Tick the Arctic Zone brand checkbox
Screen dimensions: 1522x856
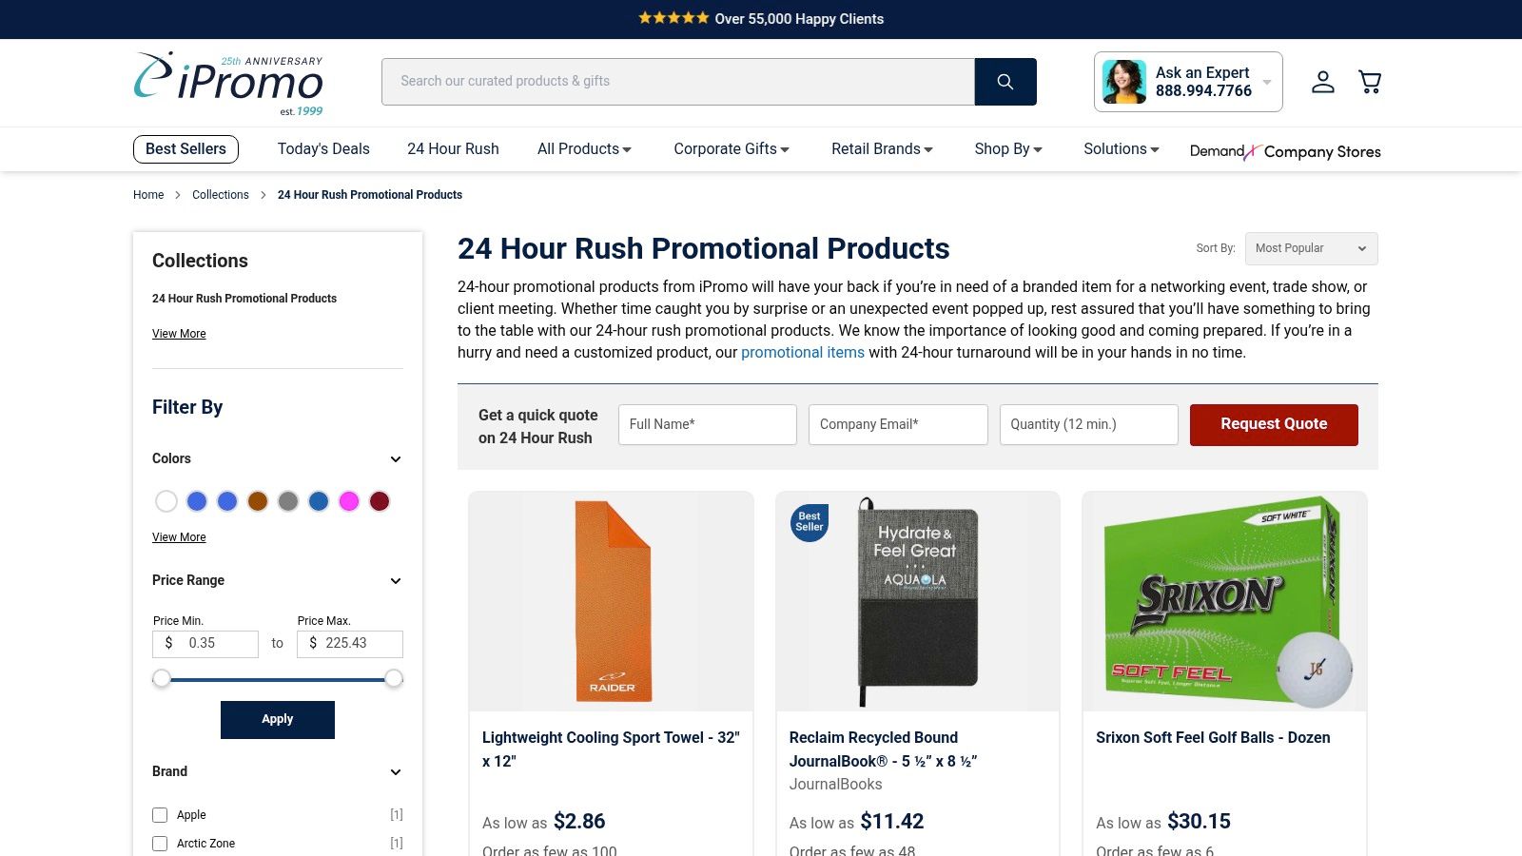pos(160,844)
